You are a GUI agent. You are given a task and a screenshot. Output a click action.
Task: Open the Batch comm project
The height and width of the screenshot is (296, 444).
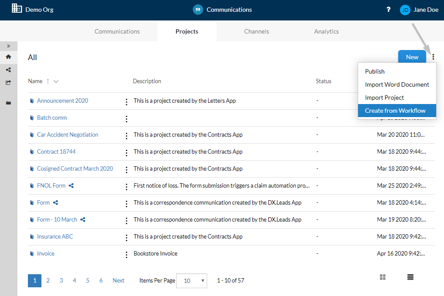(x=52, y=118)
